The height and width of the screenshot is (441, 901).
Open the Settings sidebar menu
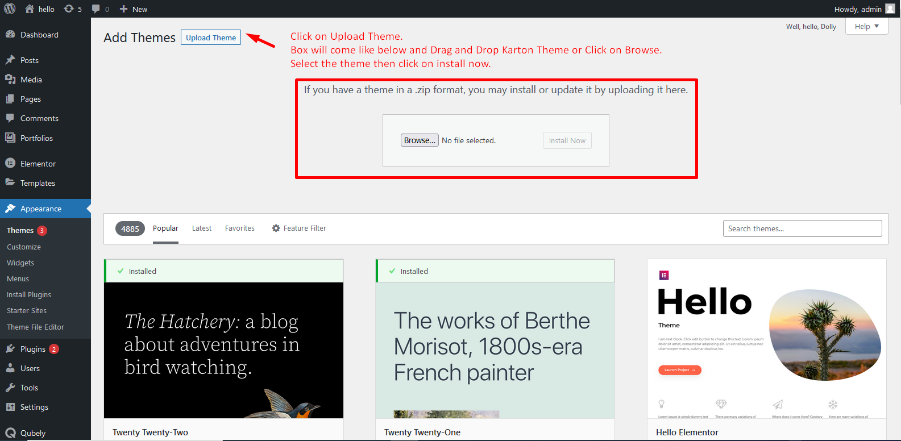click(x=34, y=407)
